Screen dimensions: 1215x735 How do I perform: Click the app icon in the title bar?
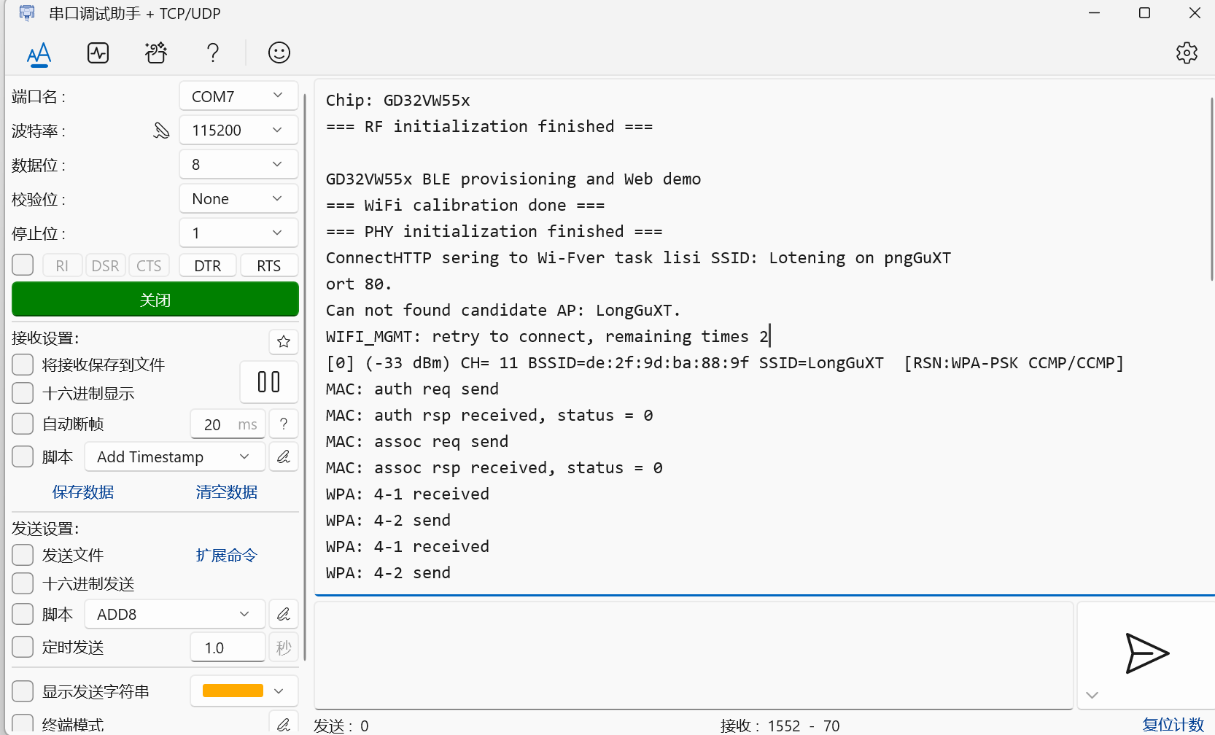tap(27, 13)
